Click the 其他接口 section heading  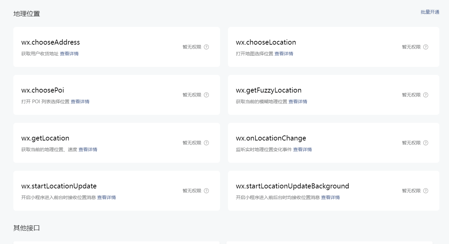(27, 228)
